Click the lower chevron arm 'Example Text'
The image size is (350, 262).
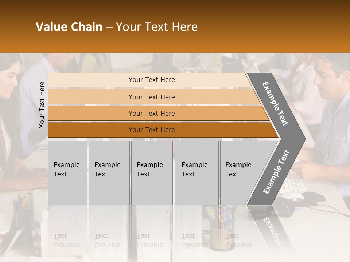276,172
